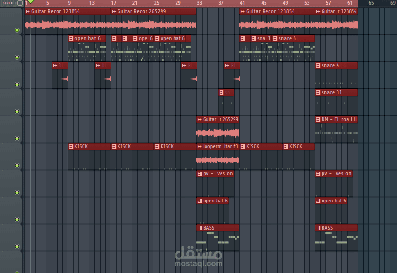This screenshot has width=397, height=273.
Task: Mute the track containing NM - Fi..roa HH
Action: click(17, 138)
